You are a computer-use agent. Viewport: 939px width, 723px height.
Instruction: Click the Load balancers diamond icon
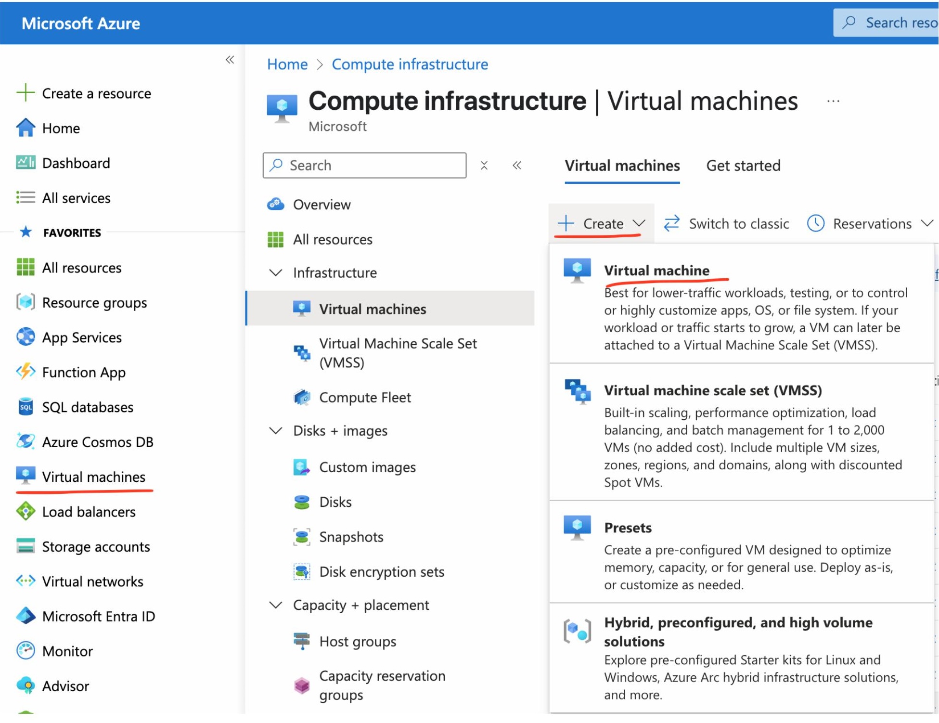coord(26,511)
